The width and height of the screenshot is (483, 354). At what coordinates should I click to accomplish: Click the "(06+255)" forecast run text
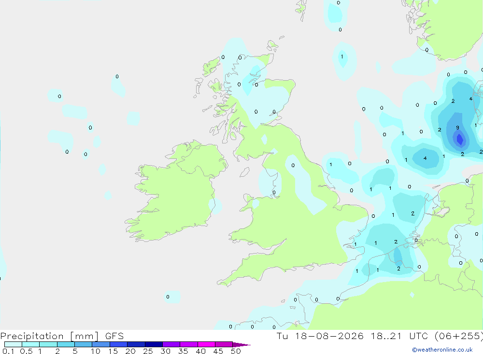[459, 336]
